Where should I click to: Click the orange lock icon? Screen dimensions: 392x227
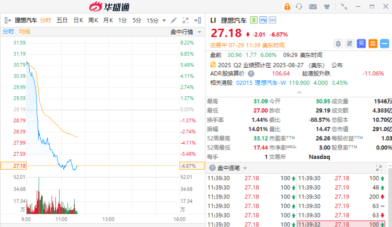[x=287, y=6]
